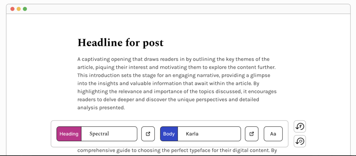Maximize the window with the green button
Viewport: 356px width, 156px height.
pyautogui.click(x=25, y=9)
